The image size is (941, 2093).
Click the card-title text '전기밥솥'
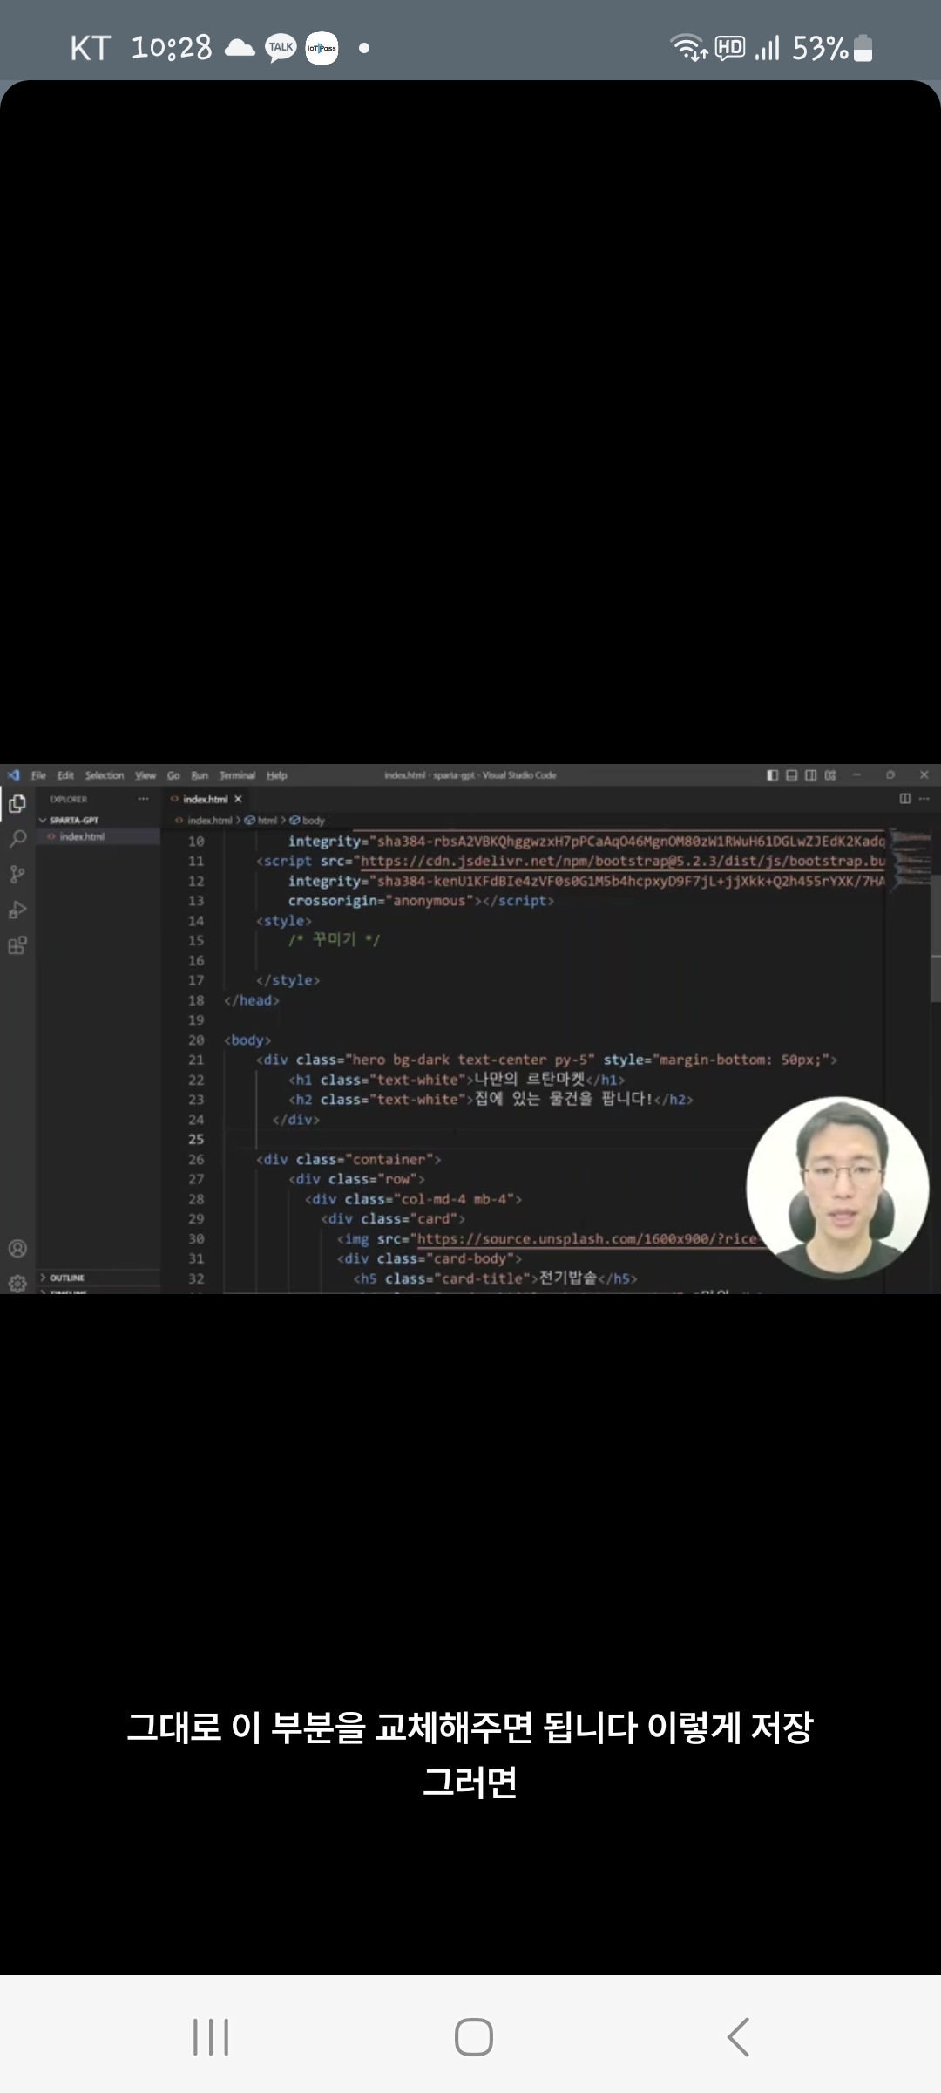tap(568, 1278)
